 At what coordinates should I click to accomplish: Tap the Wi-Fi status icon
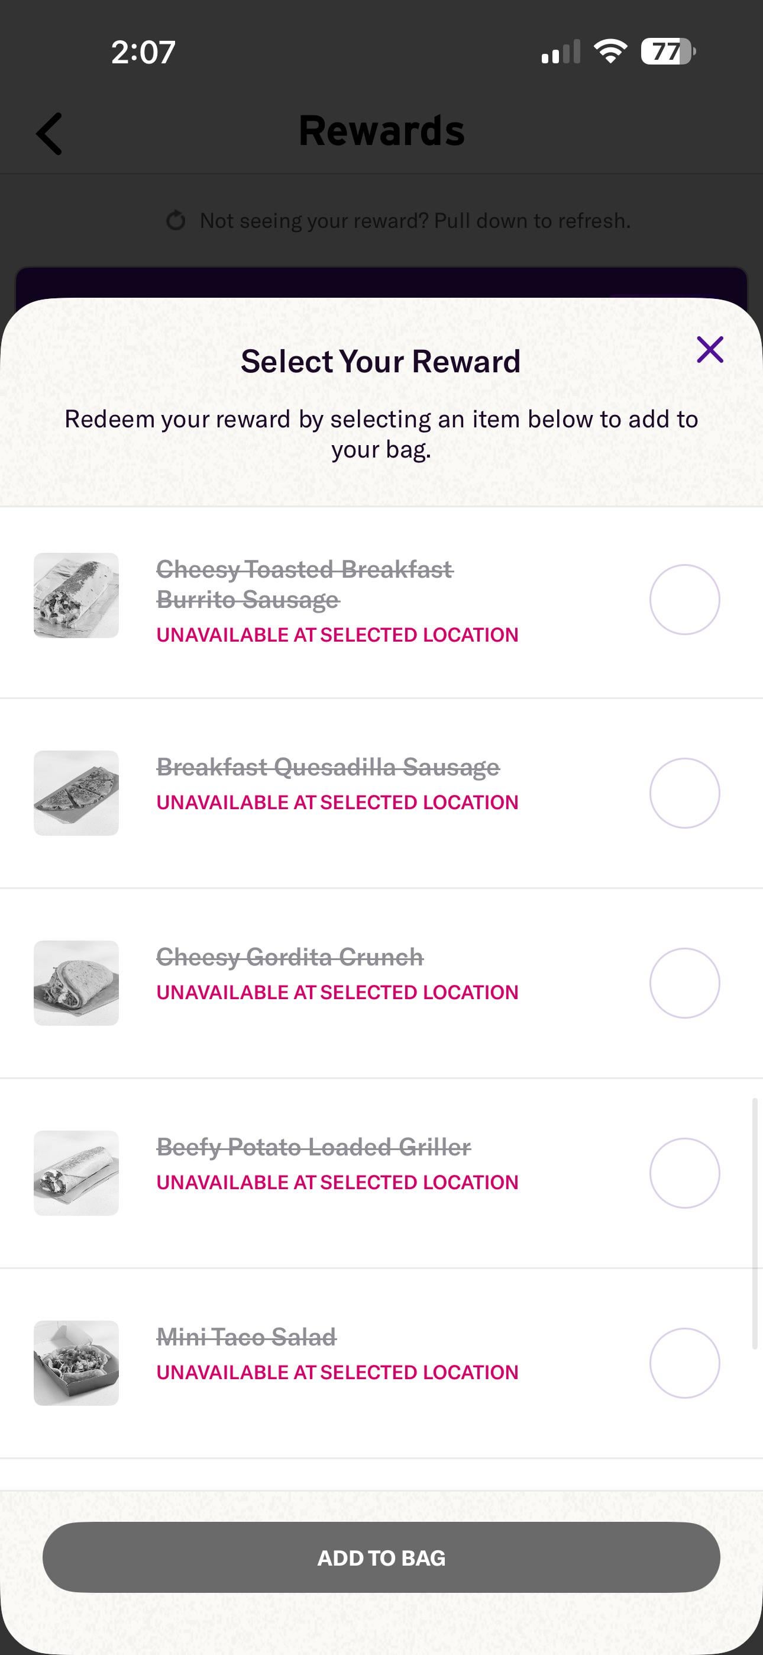(610, 51)
